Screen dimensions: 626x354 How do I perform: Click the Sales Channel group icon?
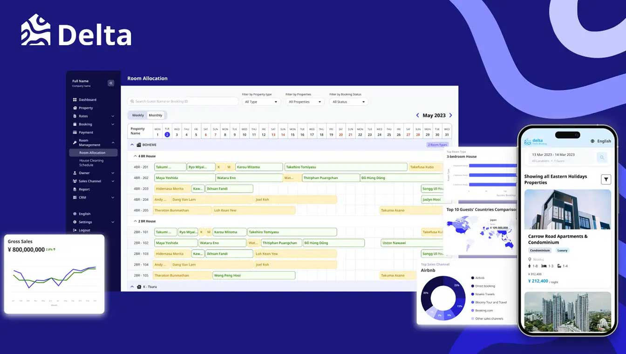coord(75,181)
